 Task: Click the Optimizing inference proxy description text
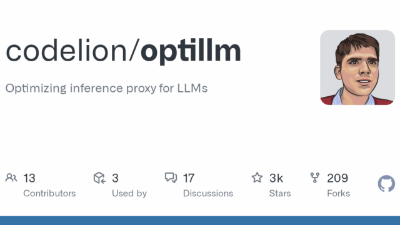coord(106,89)
